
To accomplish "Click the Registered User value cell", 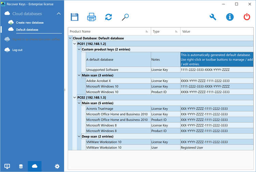I will (217, 147).
